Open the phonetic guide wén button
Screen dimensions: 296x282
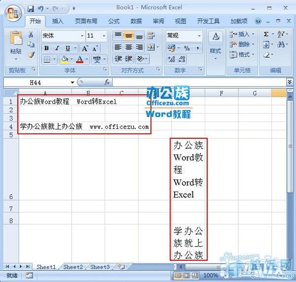97,60
